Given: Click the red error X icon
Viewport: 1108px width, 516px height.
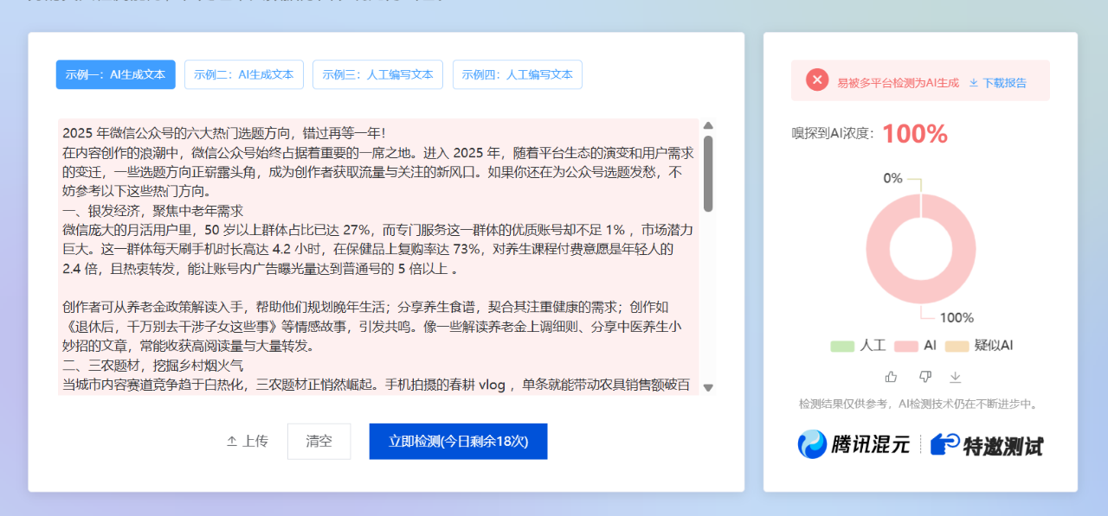Looking at the screenshot, I should [x=817, y=80].
